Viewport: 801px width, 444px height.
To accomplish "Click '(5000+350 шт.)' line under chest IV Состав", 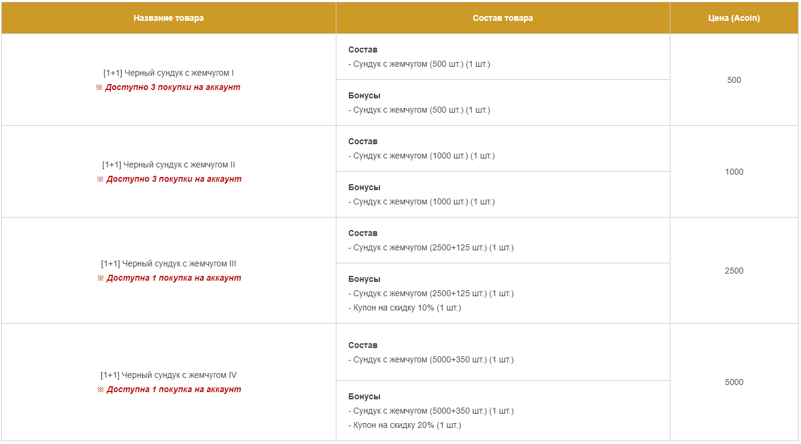I will (431, 359).
